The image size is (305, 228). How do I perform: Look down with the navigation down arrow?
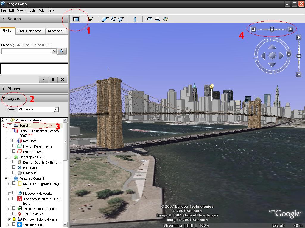tap(272, 65)
